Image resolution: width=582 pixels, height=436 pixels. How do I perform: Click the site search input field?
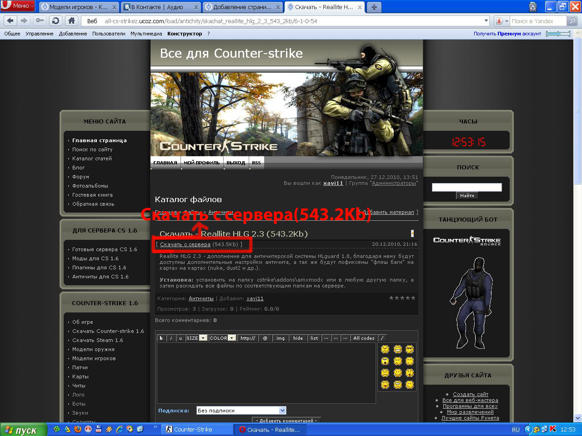click(x=467, y=187)
